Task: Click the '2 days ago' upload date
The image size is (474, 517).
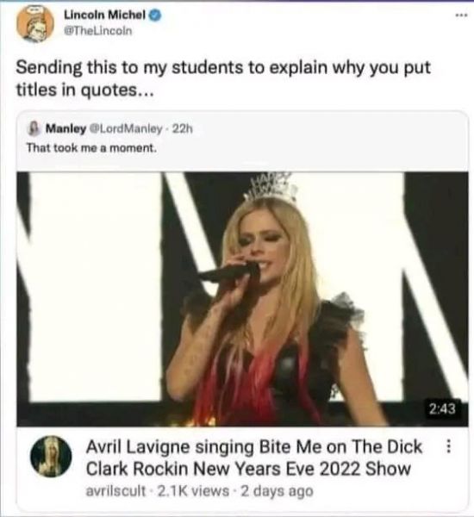Action: click(x=277, y=491)
